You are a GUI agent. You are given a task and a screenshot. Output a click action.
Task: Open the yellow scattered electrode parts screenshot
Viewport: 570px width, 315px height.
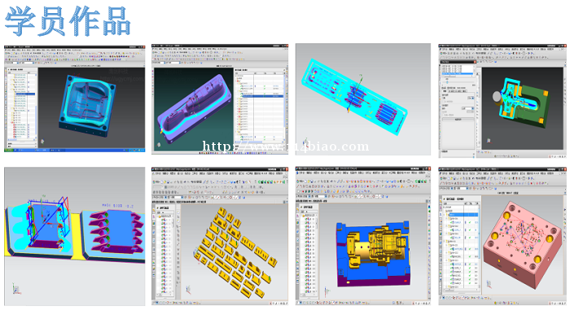[x=220, y=236]
